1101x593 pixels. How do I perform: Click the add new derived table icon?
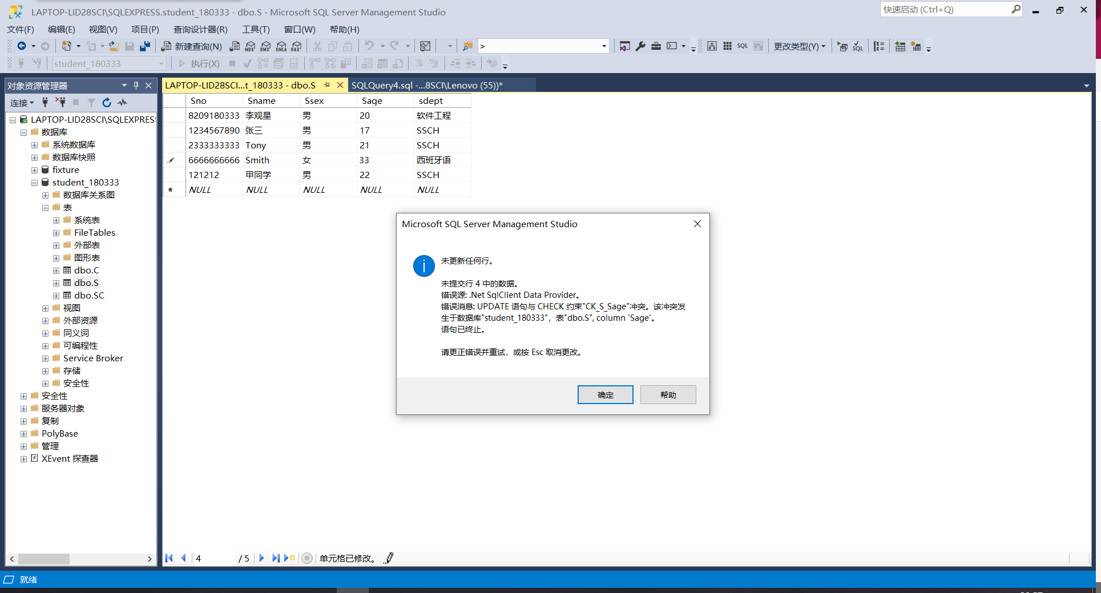tap(916, 46)
